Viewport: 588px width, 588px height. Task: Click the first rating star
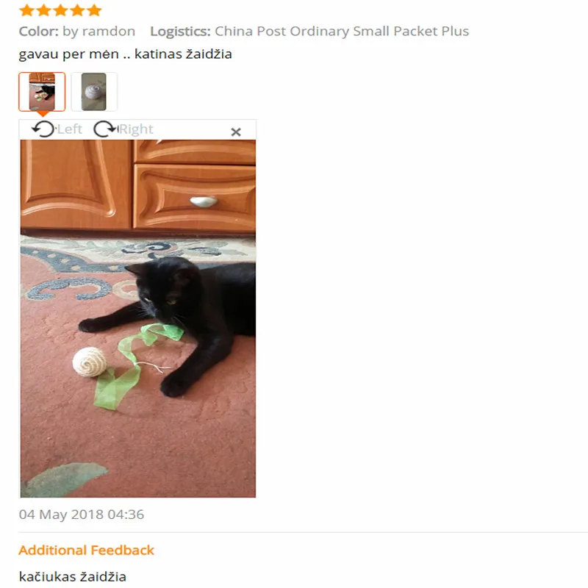(x=26, y=10)
